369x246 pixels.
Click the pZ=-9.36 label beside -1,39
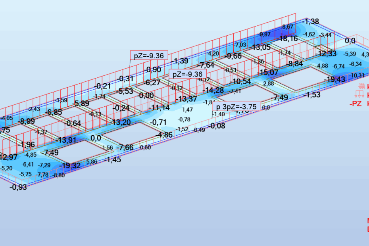tap(149, 56)
